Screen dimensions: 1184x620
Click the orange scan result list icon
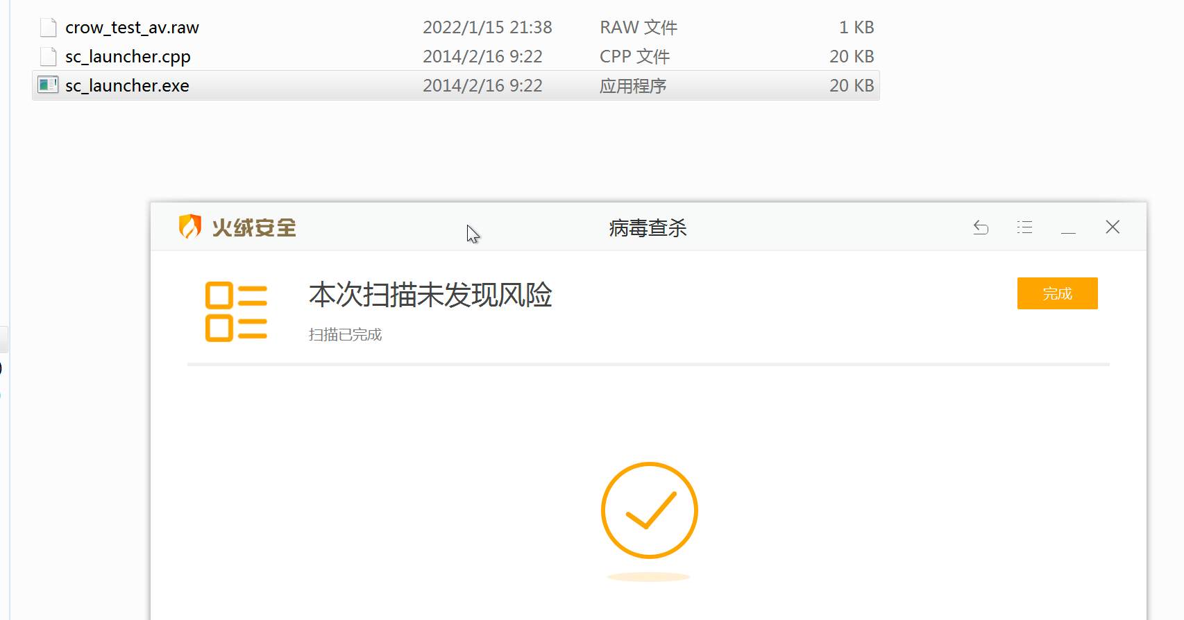coord(236,312)
